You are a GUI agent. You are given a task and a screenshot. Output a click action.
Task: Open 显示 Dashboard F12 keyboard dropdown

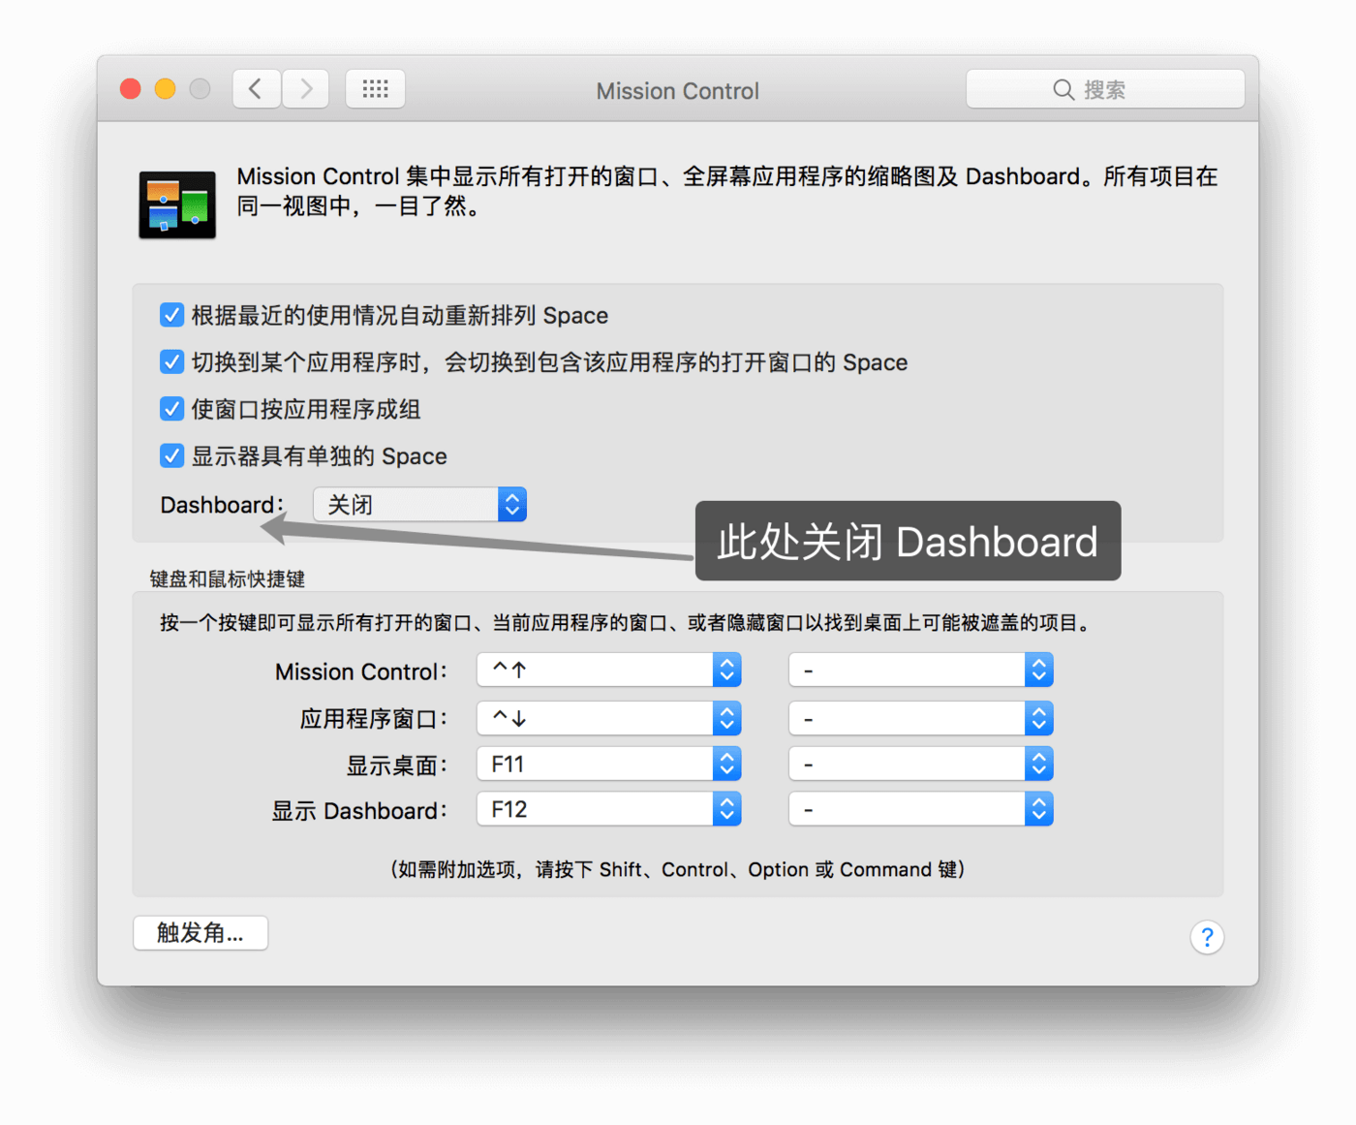pyautogui.click(x=609, y=809)
